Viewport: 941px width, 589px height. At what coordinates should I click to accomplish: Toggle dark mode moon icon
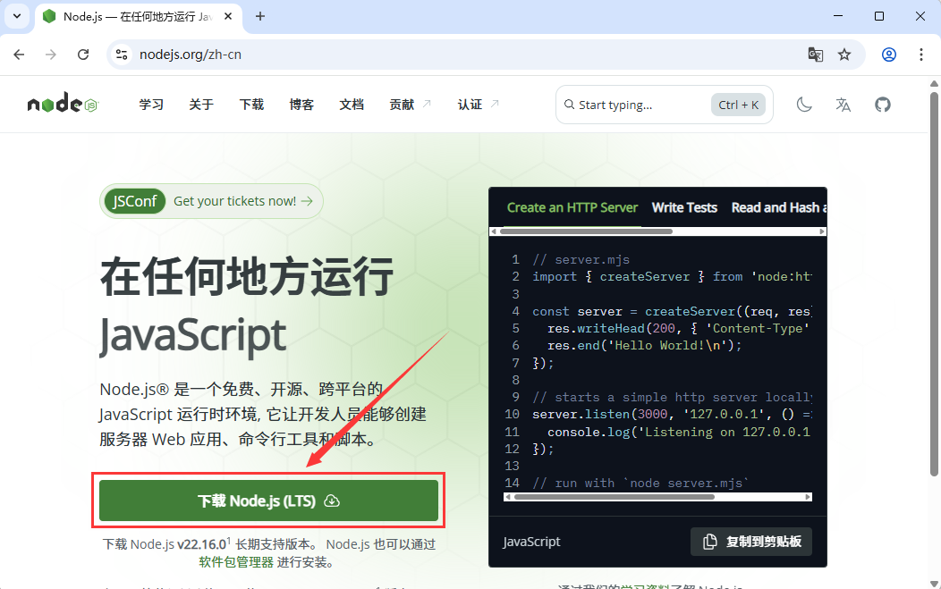tap(804, 105)
